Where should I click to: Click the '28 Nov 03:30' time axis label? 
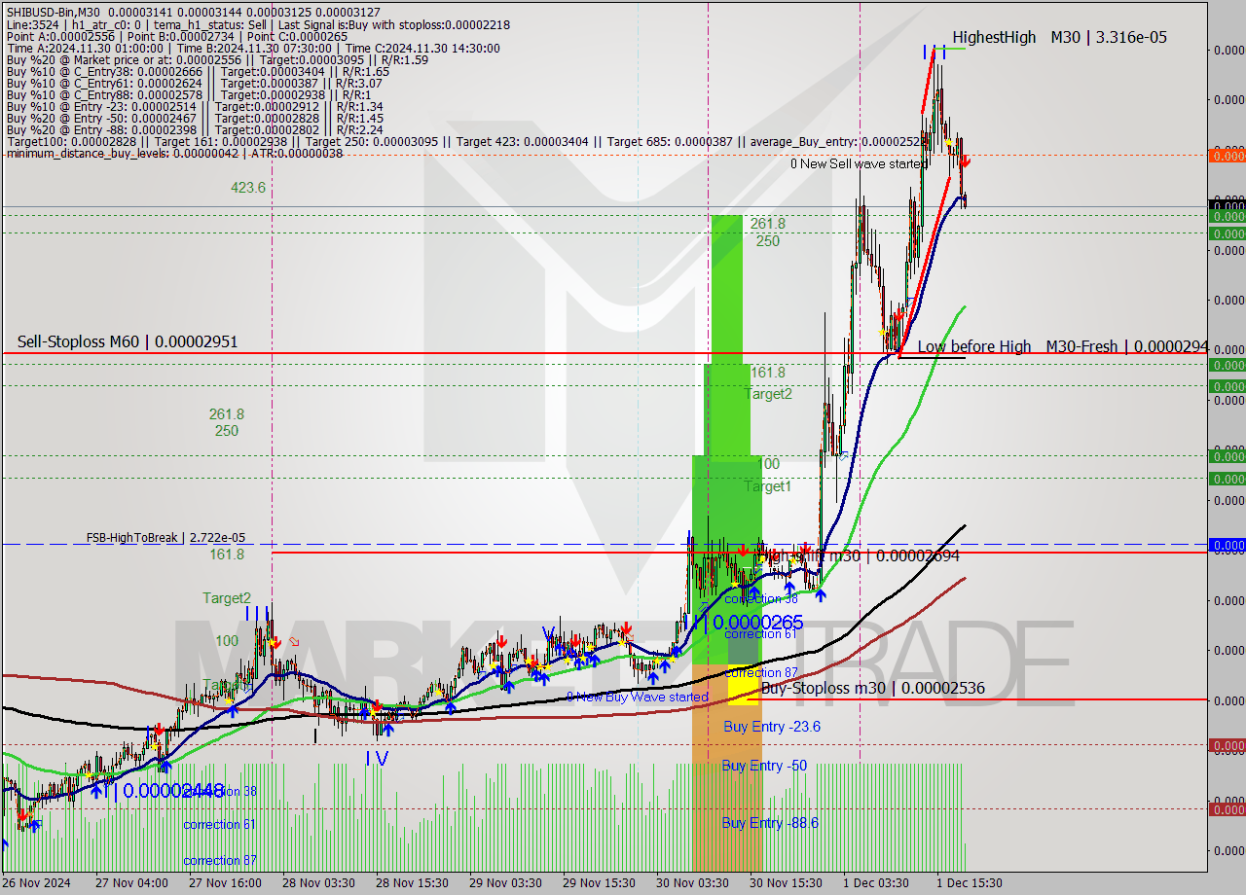point(317,883)
